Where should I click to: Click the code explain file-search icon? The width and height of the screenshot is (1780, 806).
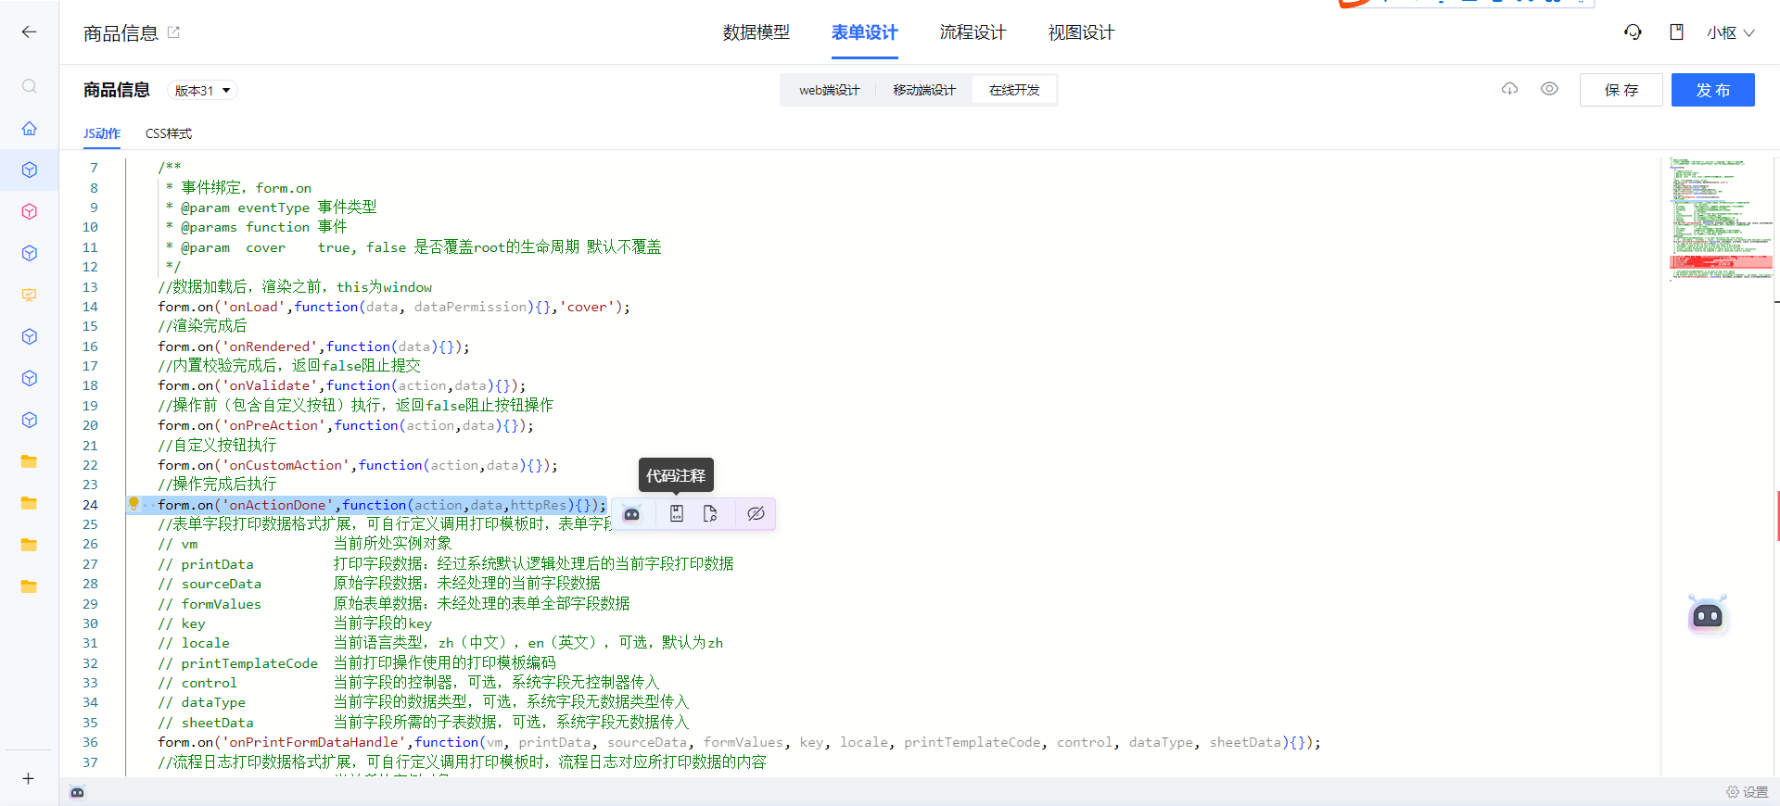710,514
